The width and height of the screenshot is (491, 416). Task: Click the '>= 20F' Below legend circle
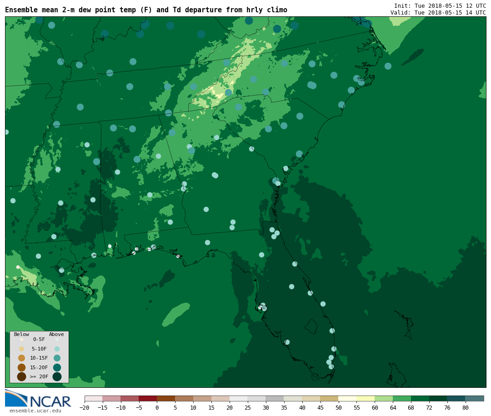click(21, 376)
